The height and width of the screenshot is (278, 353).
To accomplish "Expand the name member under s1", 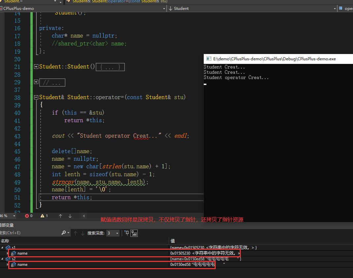I will coord(7,253).
